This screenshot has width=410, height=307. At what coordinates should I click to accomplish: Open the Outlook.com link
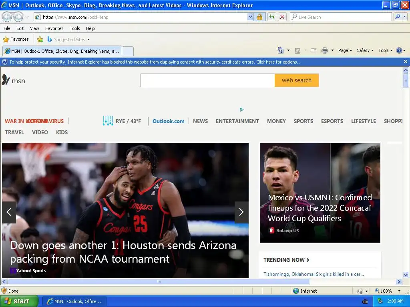[x=169, y=121]
